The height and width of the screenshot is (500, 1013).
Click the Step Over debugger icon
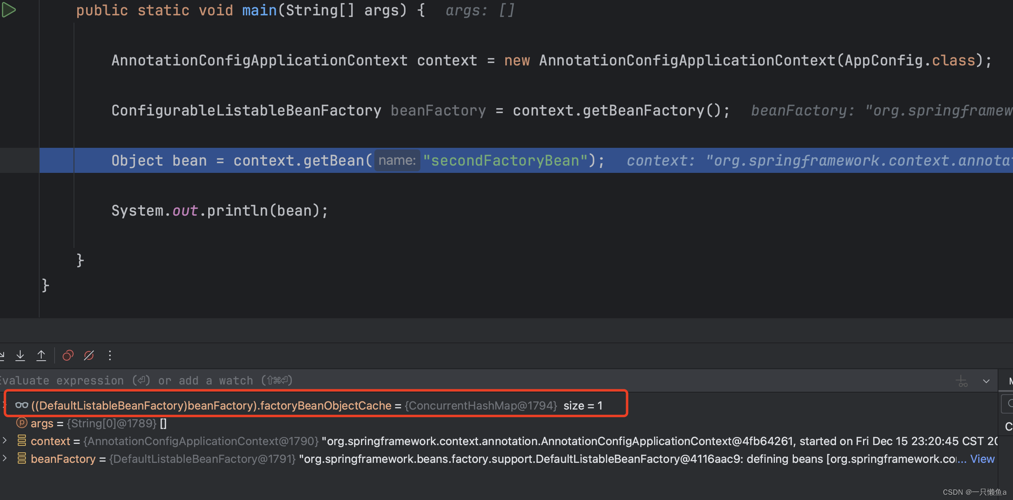(x=2, y=355)
